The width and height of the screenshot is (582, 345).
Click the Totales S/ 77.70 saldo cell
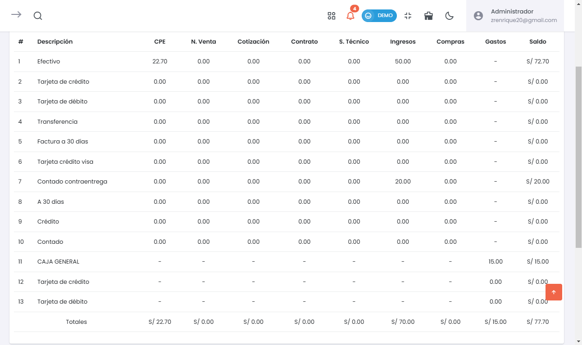[x=537, y=322]
